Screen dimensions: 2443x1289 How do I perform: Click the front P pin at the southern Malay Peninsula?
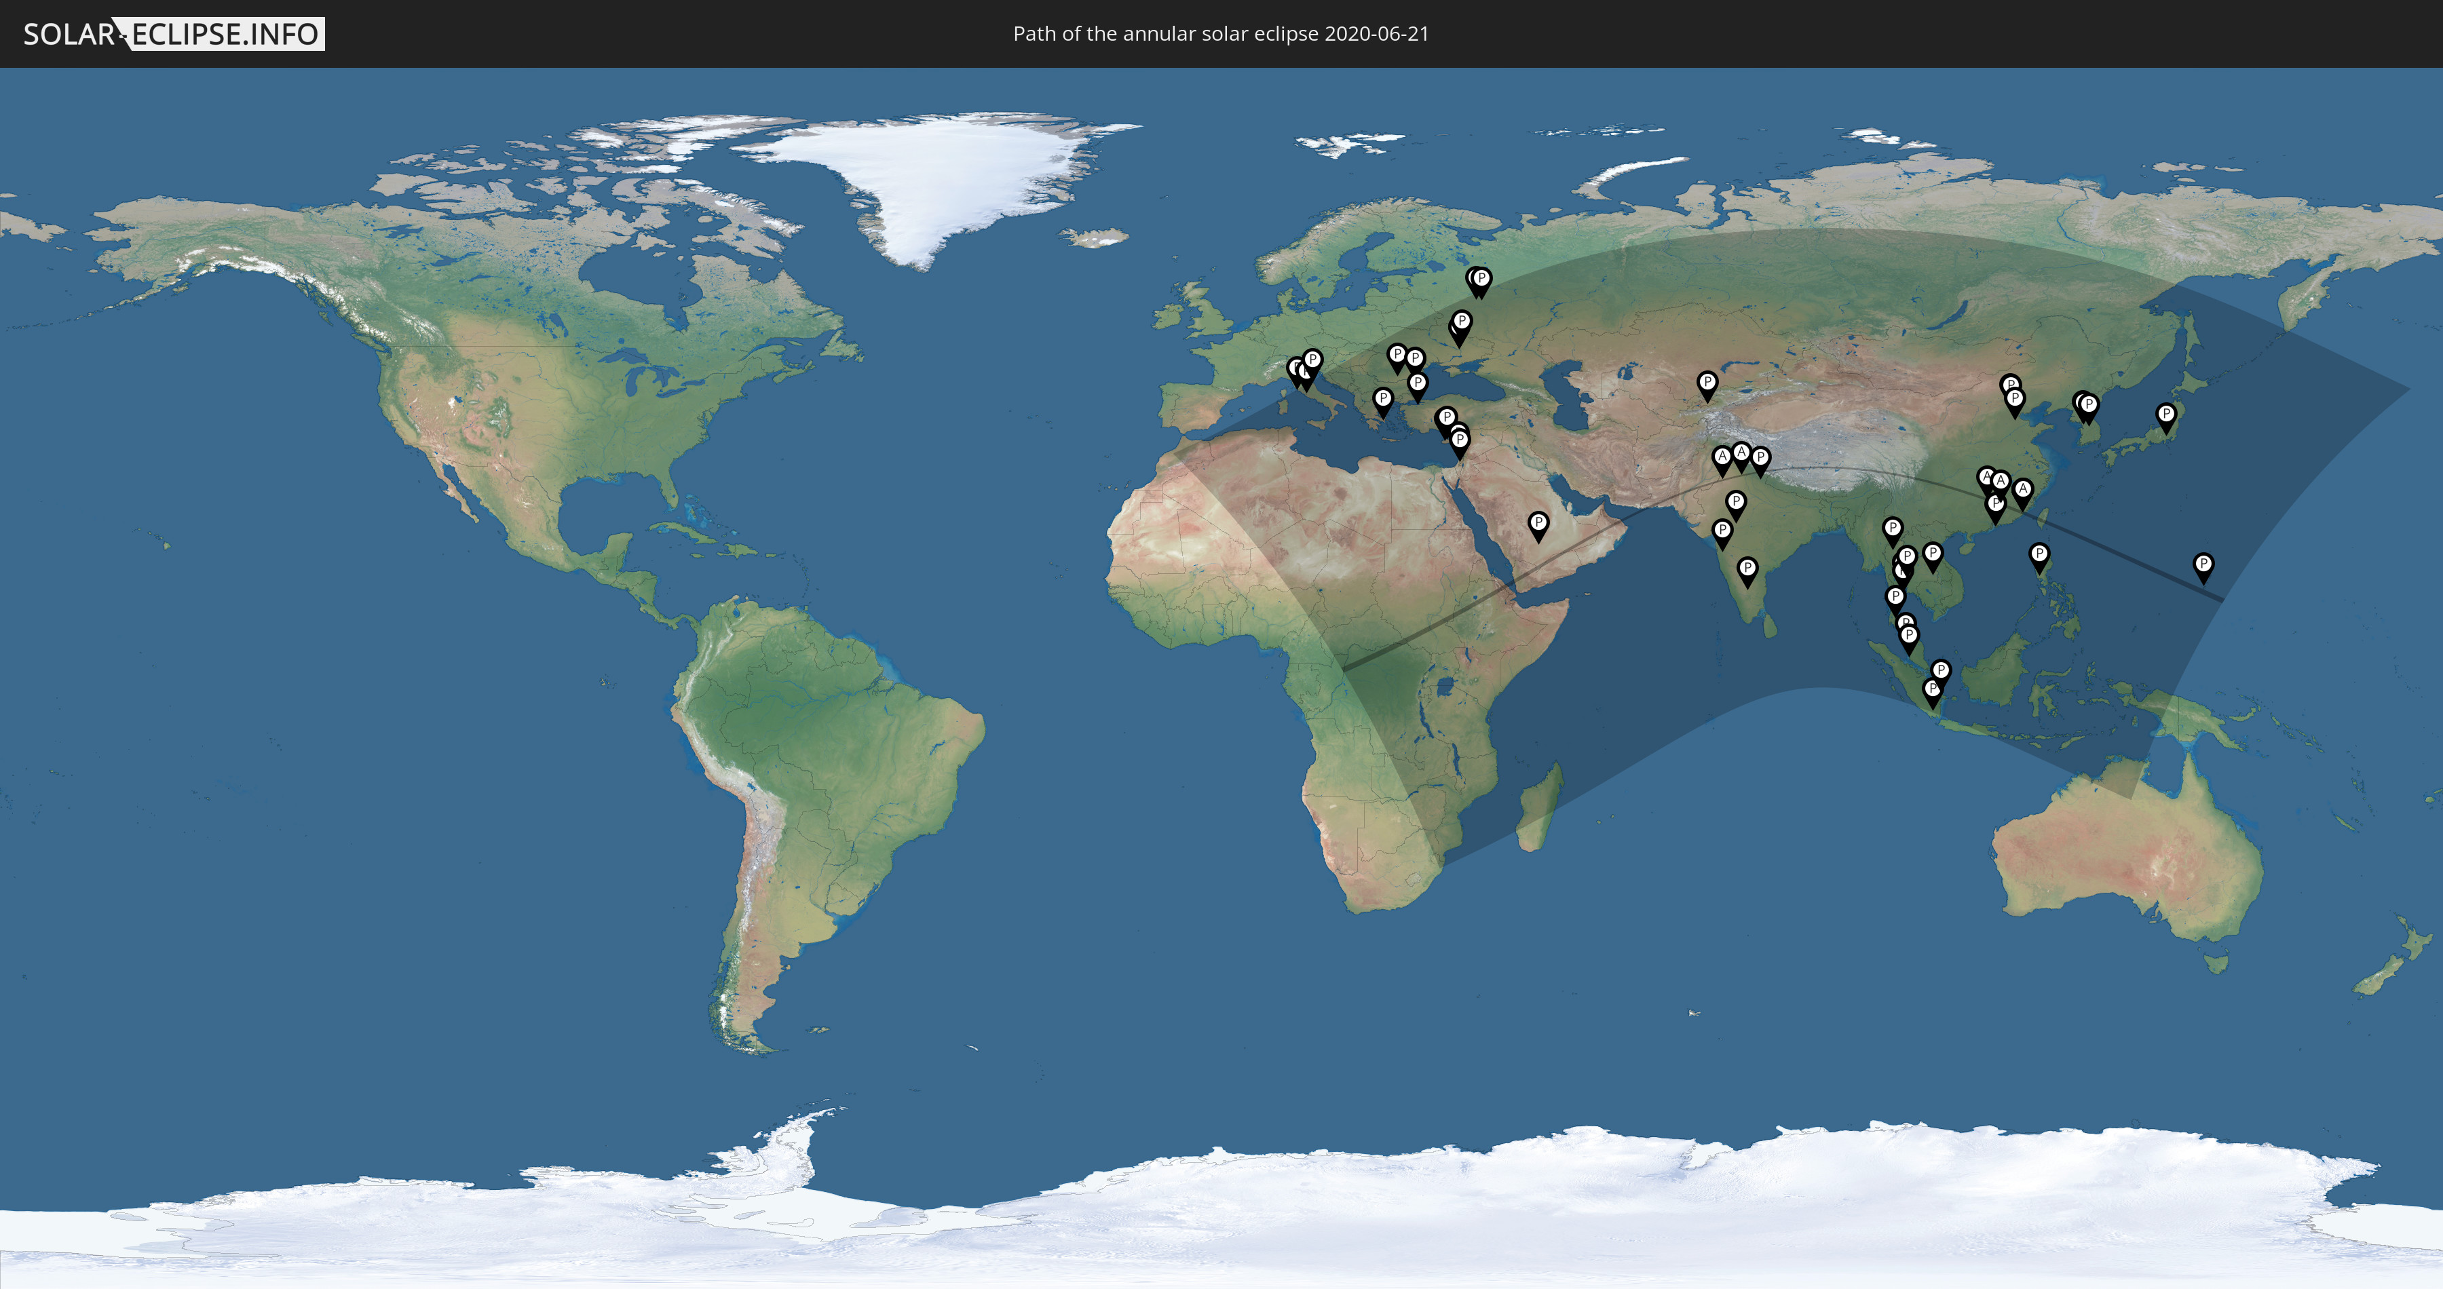click(1909, 639)
